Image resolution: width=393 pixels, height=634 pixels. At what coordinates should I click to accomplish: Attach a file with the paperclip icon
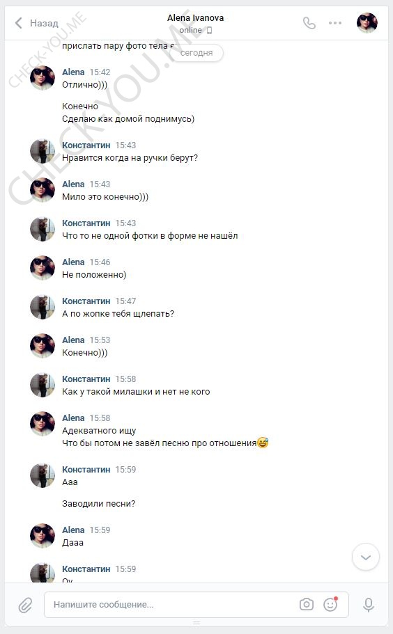click(25, 605)
